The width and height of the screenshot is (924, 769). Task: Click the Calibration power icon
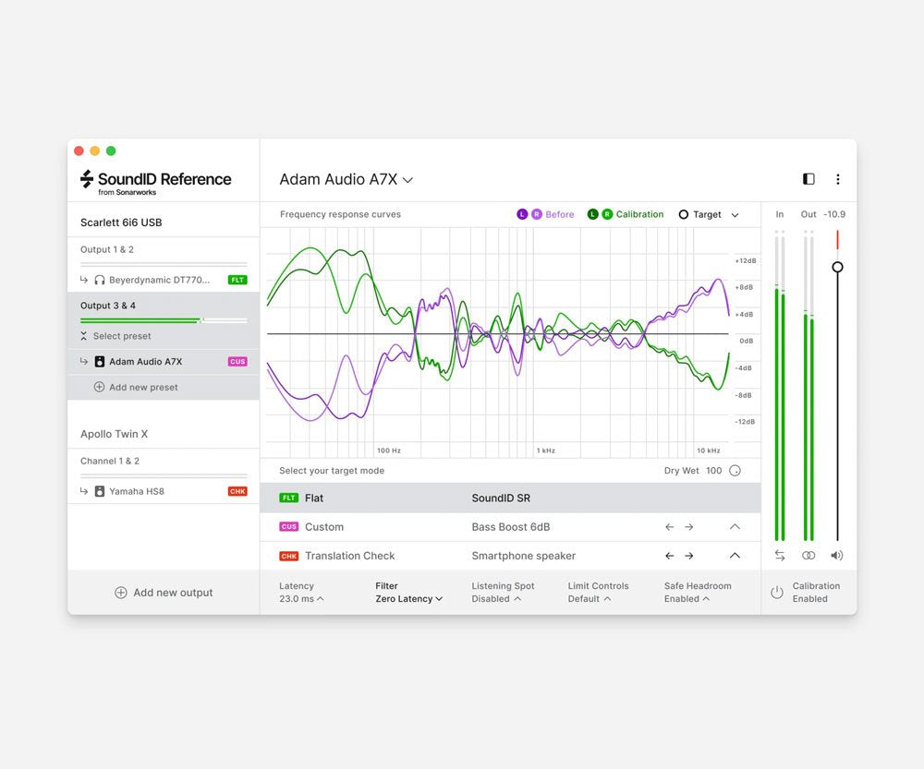[777, 592]
